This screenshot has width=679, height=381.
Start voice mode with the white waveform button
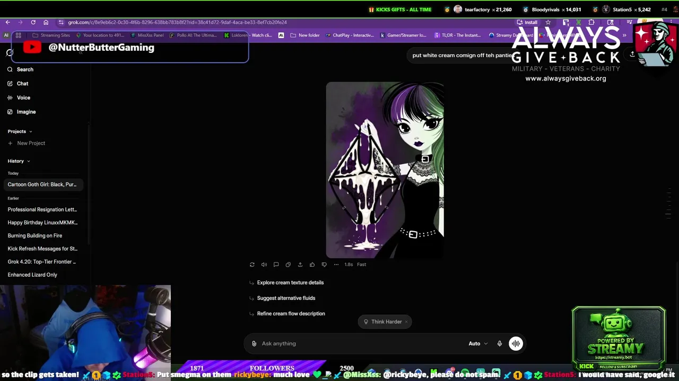(516, 343)
